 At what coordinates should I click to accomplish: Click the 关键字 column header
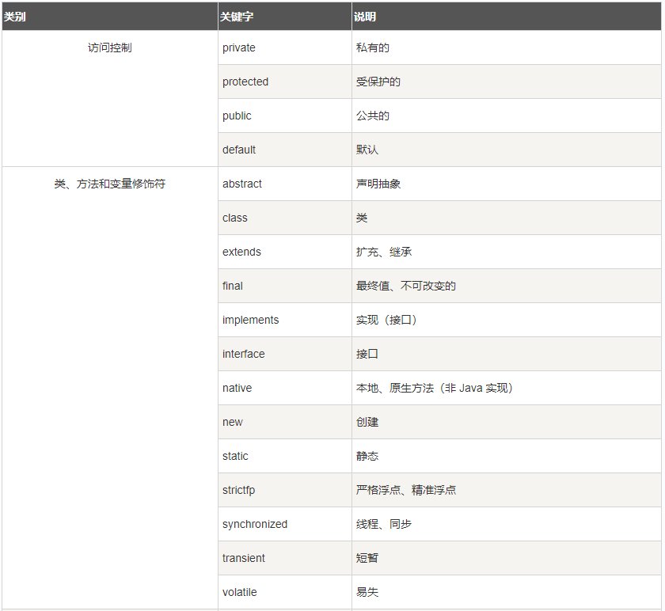click(284, 16)
